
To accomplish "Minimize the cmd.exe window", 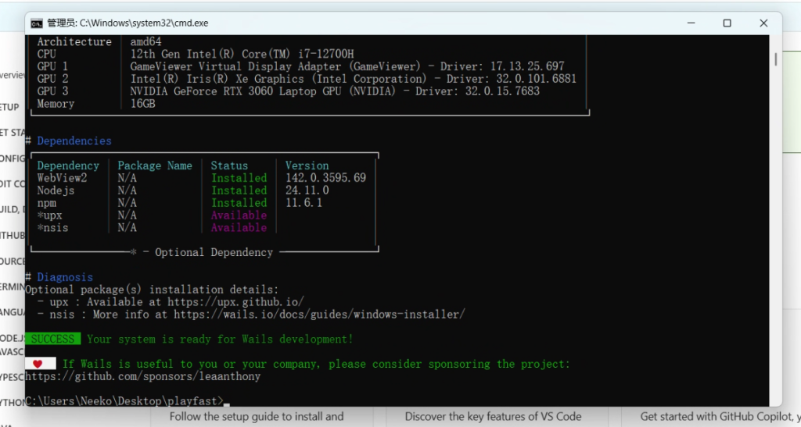I will pos(691,23).
